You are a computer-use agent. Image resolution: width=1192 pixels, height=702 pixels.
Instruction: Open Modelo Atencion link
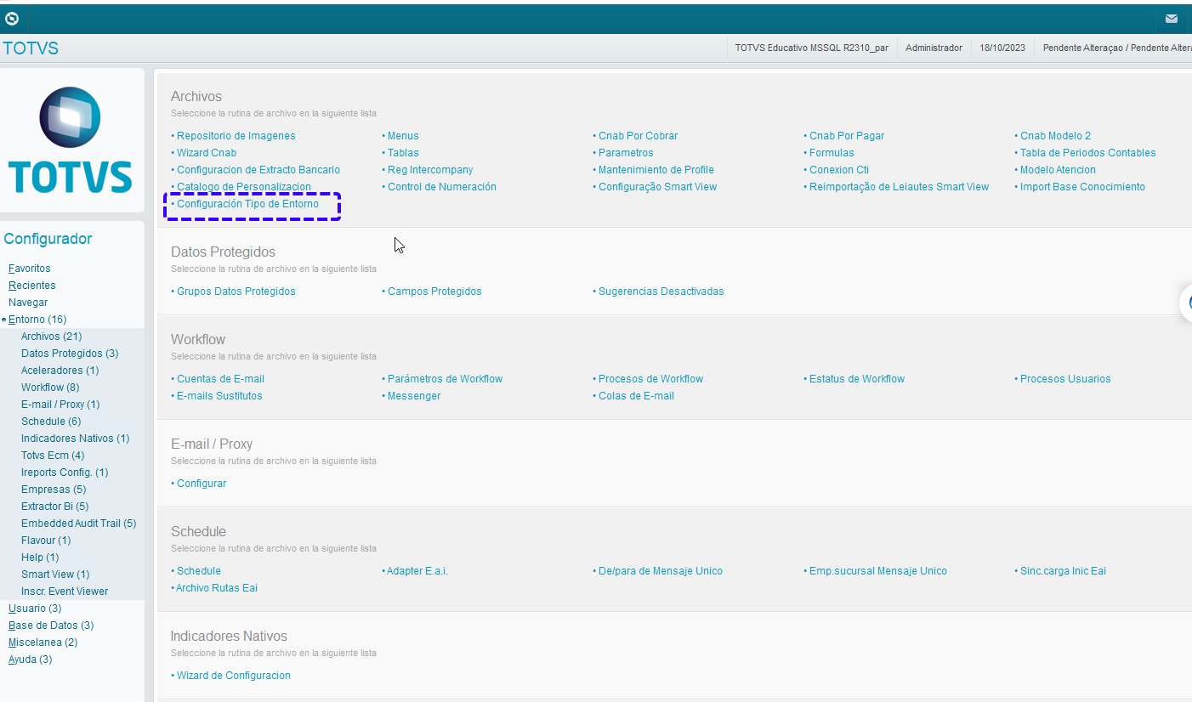point(1058,170)
